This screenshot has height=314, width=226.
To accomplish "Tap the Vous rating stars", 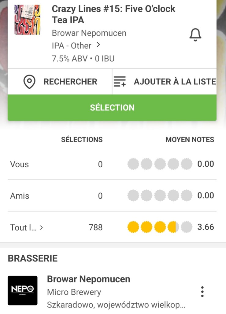I will coord(160,164).
